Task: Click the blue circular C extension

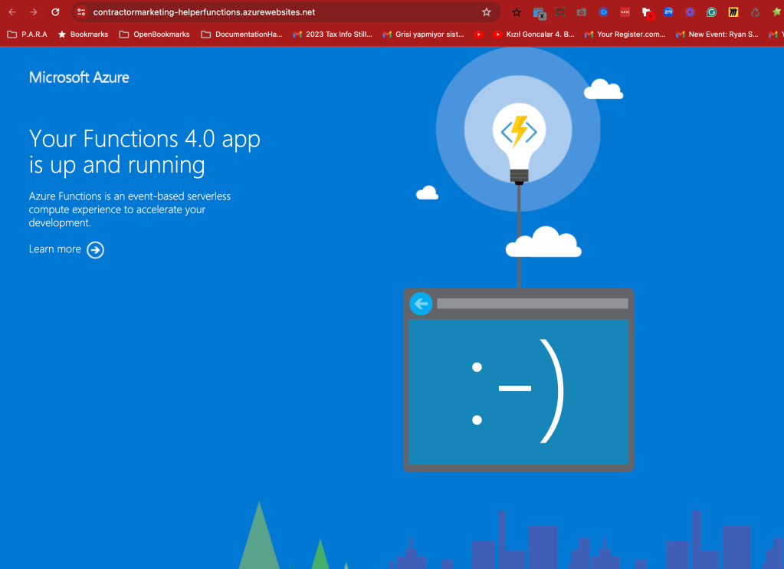Action: 603,12
